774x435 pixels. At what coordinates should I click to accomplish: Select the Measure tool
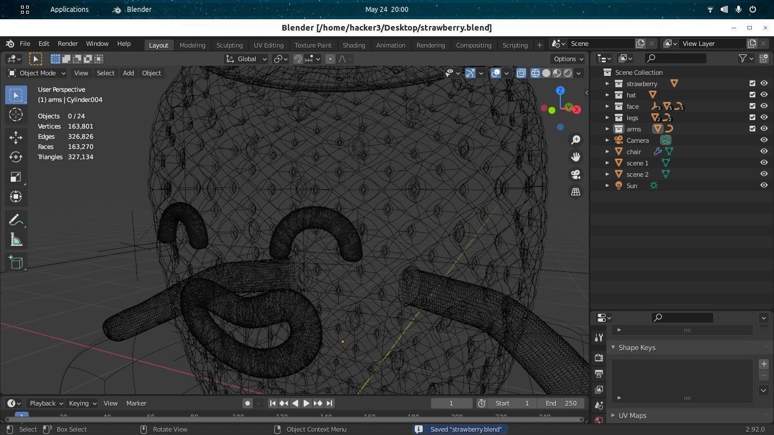click(x=16, y=240)
